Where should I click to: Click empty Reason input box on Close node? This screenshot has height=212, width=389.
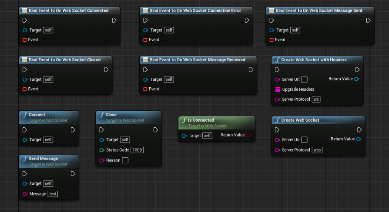125,160
